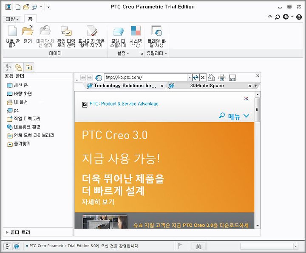Select 인체 모형 라이브러리 item
The width and height of the screenshot is (306, 253).
click(31, 136)
